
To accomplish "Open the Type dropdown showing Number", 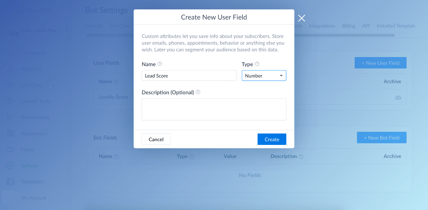I will (264, 76).
